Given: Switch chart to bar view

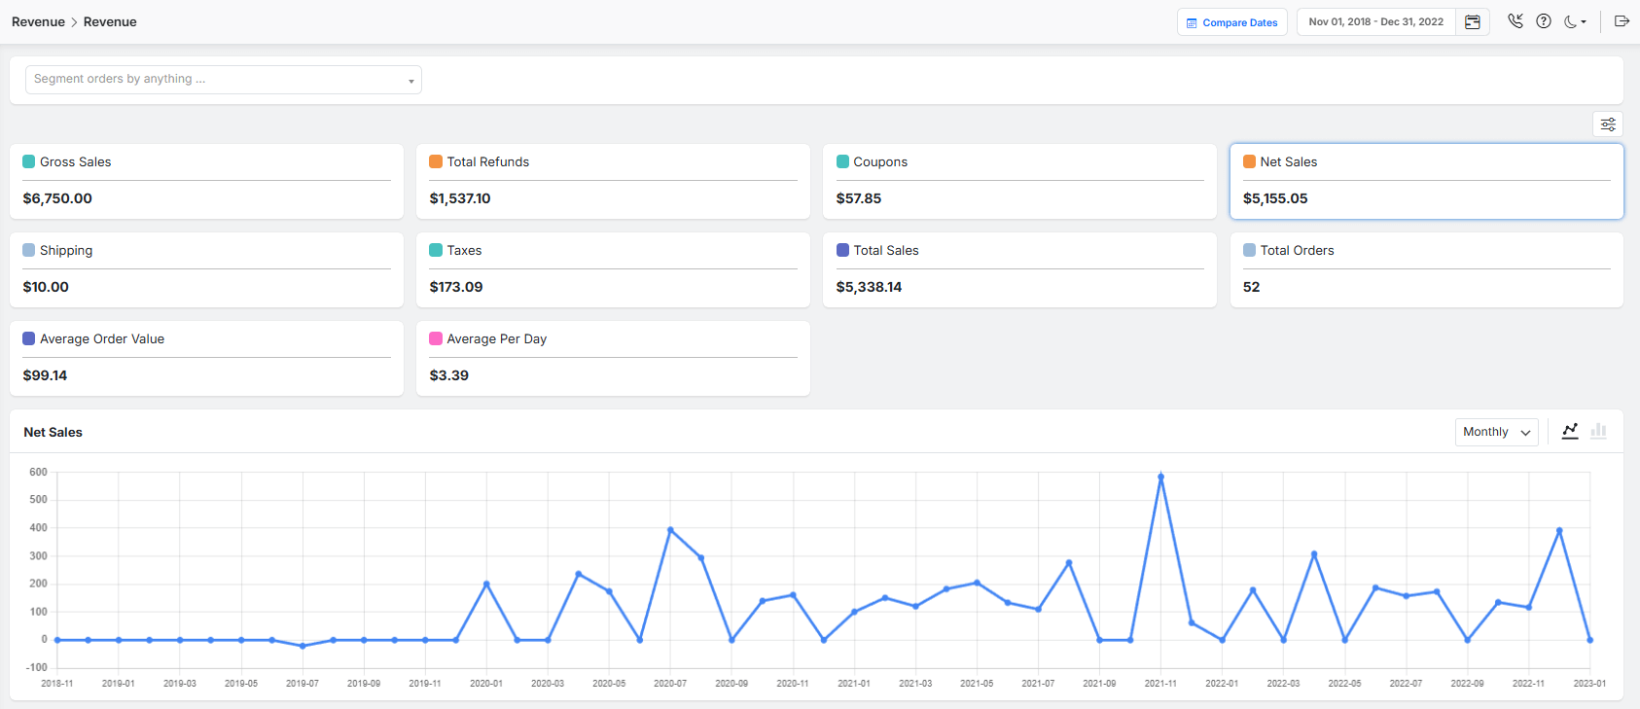Looking at the screenshot, I should 1598,431.
